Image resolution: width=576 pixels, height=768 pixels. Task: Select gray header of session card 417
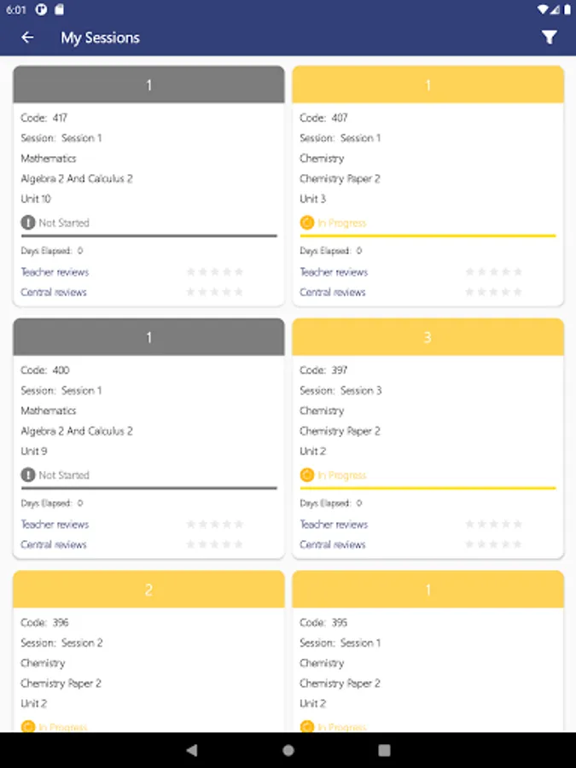click(x=148, y=85)
